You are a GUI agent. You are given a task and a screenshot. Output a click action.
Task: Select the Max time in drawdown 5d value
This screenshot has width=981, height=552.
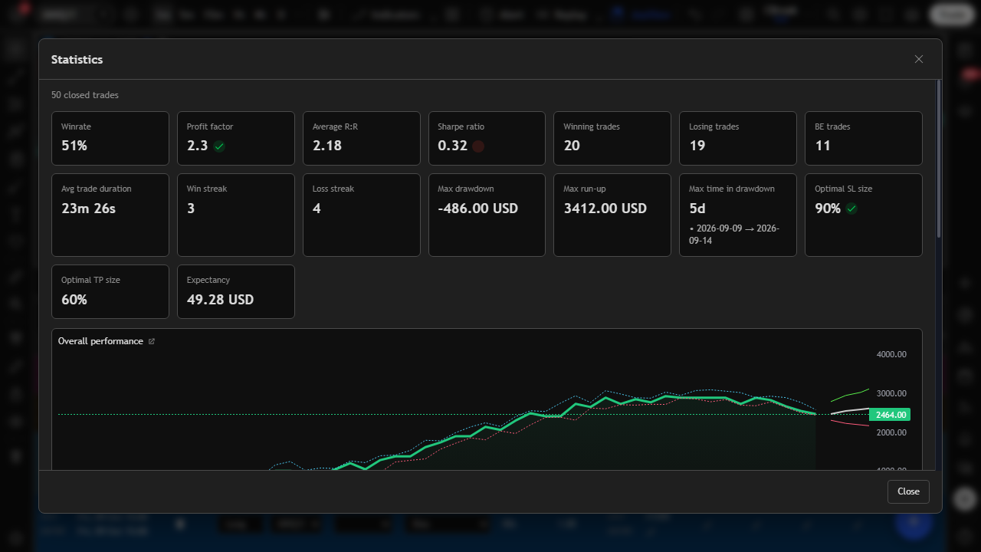pos(697,209)
